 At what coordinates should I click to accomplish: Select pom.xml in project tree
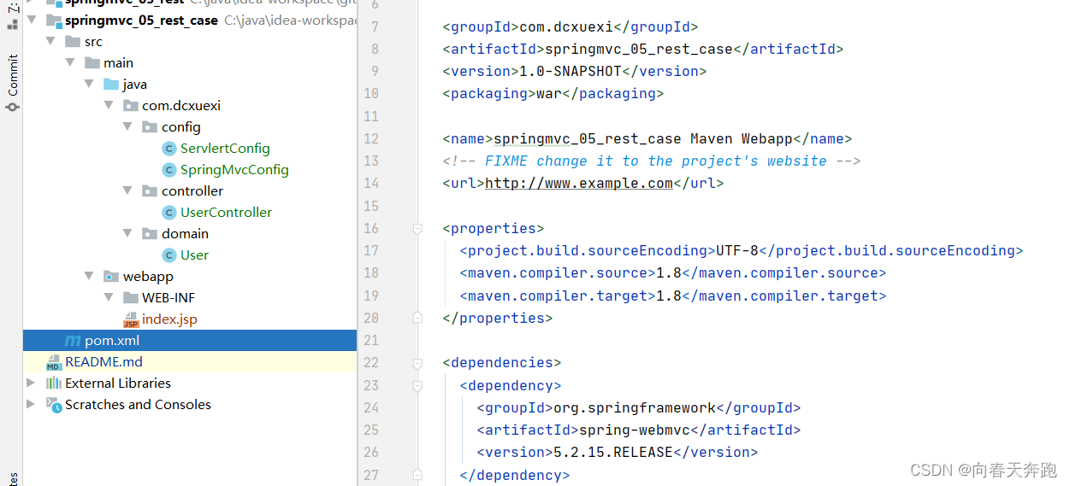[111, 341]
